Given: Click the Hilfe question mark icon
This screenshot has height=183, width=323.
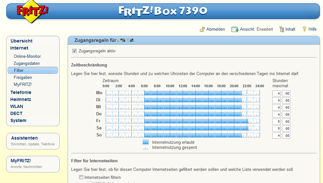Looking at the screenshot, I should click(x=304, y=29).
